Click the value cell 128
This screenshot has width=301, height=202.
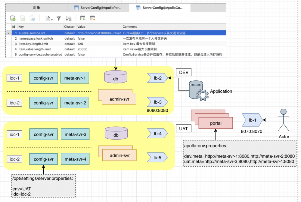point(99,44)
